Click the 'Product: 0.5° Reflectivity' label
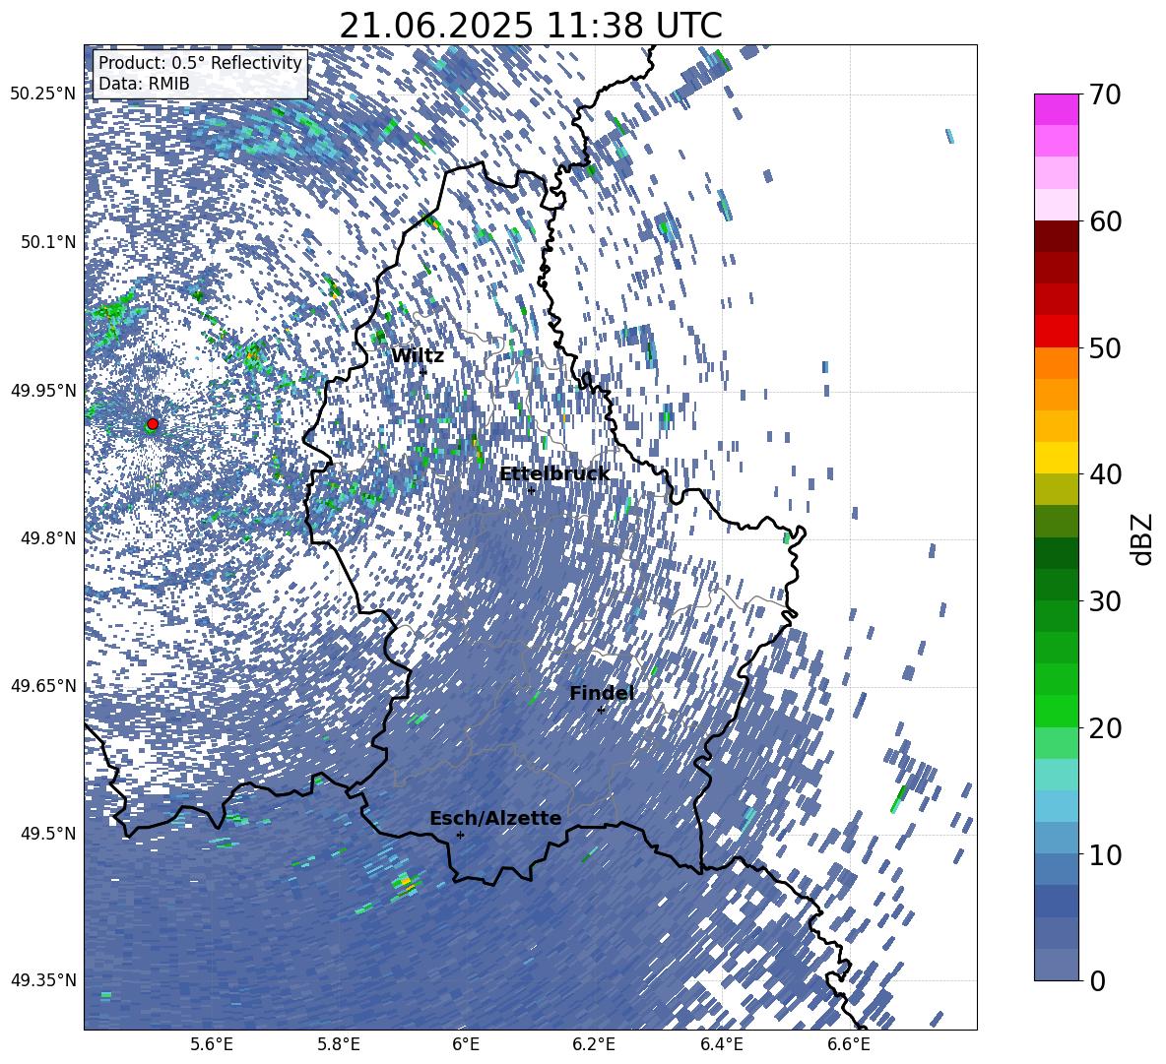The image size is (1166, 1064). [200, 62]
